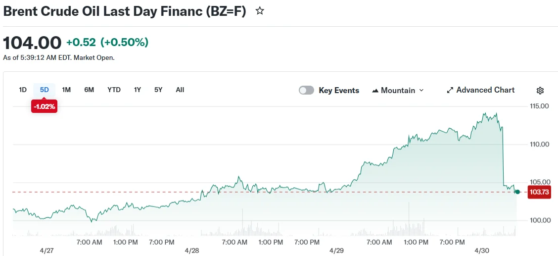Expand the Mountain chart style dropdown
The height and width of the screenshot is (256, 558).
[421, 90]
